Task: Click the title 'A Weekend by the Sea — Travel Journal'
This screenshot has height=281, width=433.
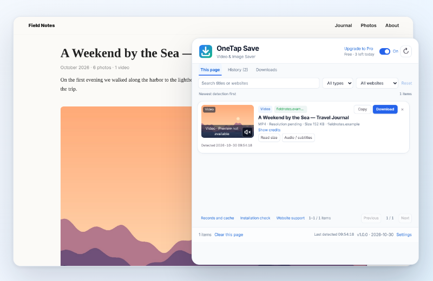Action: point(304,117)
